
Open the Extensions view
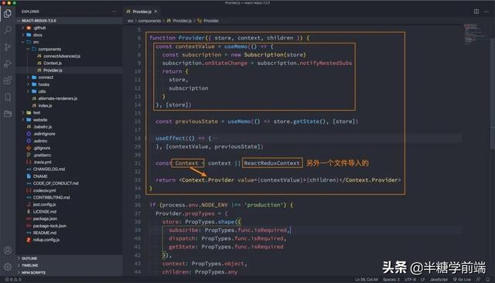(x=8, y=80)
